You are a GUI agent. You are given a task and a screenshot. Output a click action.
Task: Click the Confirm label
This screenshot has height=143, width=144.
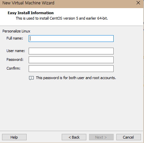click(x=13, y=68)
